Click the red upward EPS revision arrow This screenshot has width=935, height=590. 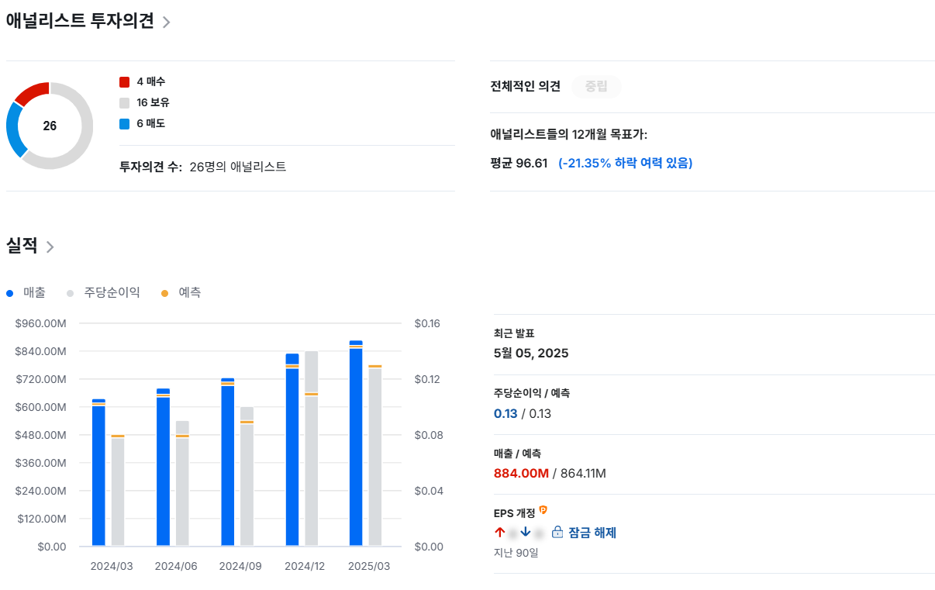pos(499,533)
